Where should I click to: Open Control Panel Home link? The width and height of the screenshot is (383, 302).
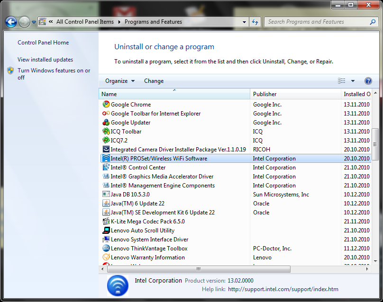(43, 43)
